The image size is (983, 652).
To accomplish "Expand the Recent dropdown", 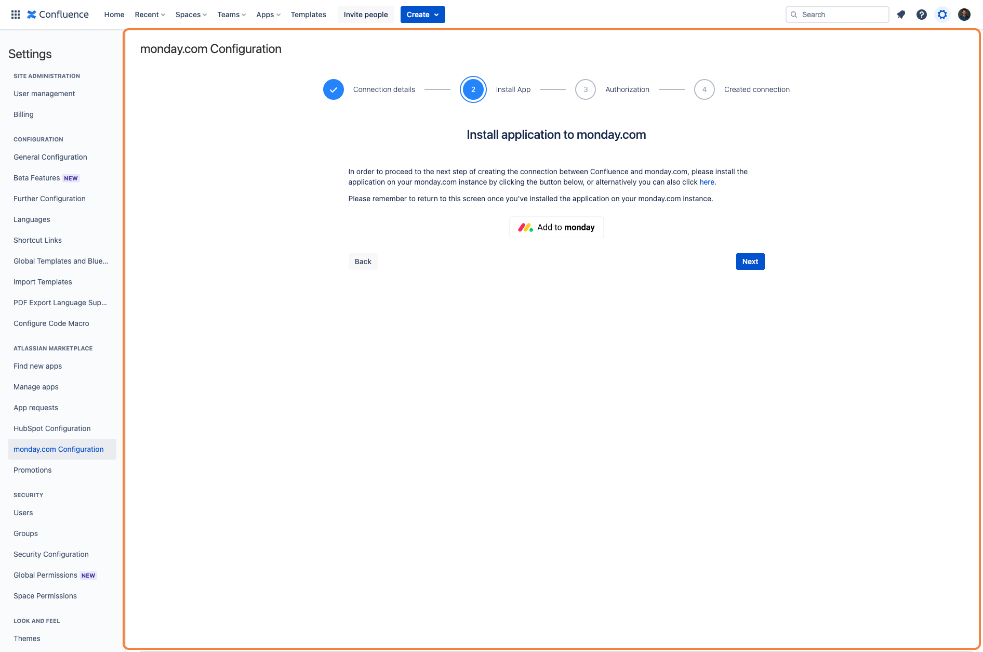I will click(150, 15).
